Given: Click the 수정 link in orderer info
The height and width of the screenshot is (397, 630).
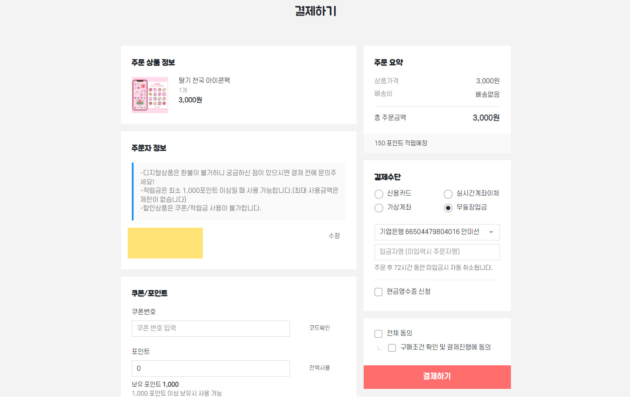Looking at the screenshot, I should [x=334, y=236].
